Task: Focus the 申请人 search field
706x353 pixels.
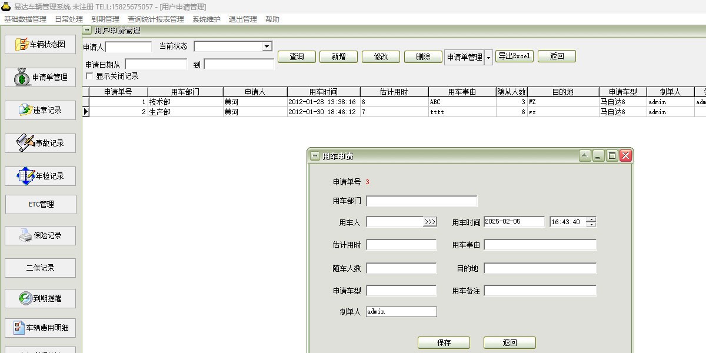Action: pos(128,46)
